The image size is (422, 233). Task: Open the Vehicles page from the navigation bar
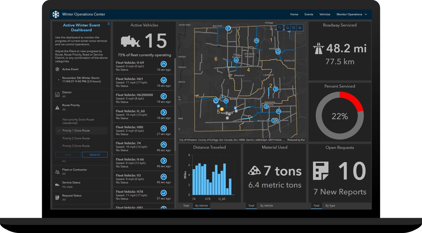coord(325,14)
